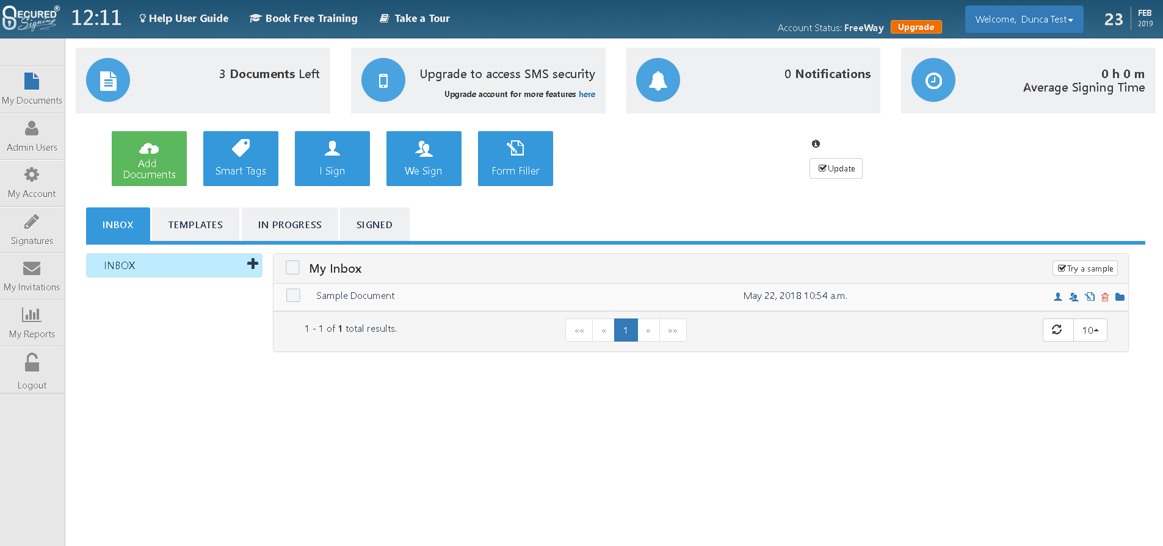This screenshot has height=546, width=1163.
Task: Click the Average Signing Time clock icon
Action: click(x=933, y=80)
